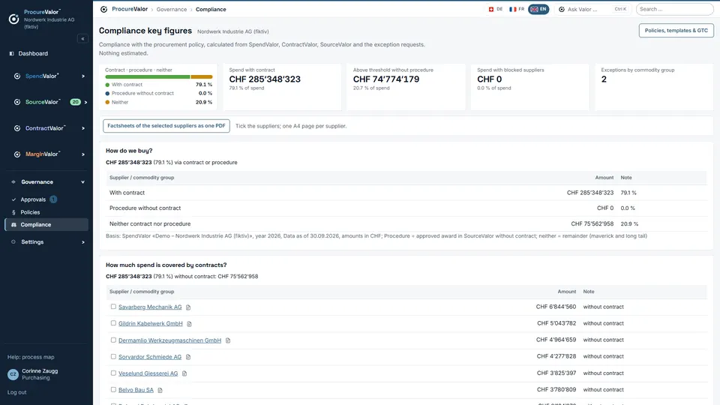Go to the ProcureValor breadcrumb link
The image size is (720, 405).
(130, 9)
